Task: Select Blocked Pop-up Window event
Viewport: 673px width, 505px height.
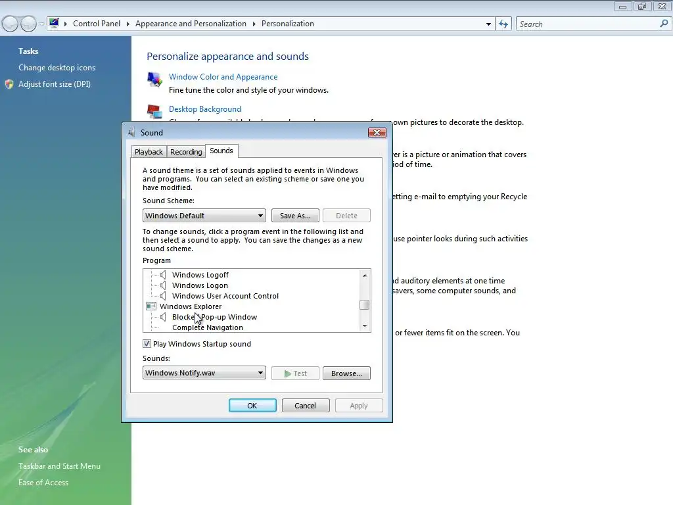Action: click(215, 317)
